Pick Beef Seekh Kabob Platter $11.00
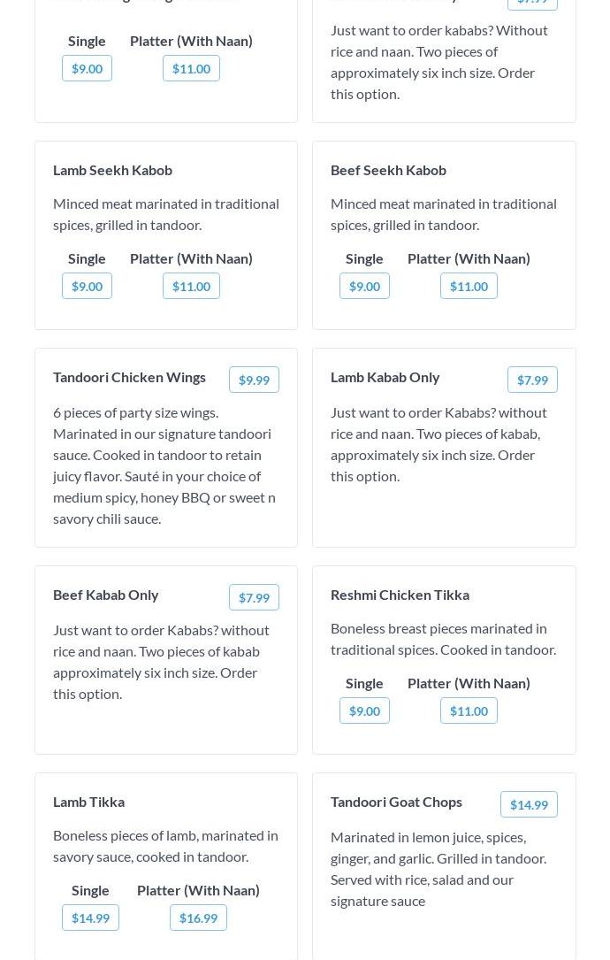610x960 pixels. pyautogui.click(x=469, y=286)
